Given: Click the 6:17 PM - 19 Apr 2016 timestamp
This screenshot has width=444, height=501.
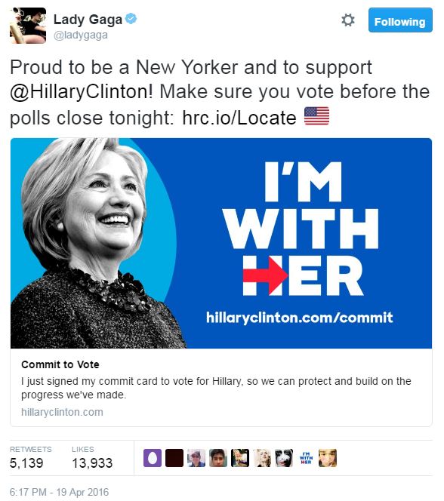Looking at the screenshot, I should tap(59, 492).
